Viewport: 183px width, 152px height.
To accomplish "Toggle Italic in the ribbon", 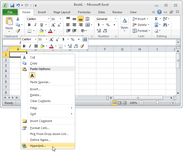I will coord(35,25).
